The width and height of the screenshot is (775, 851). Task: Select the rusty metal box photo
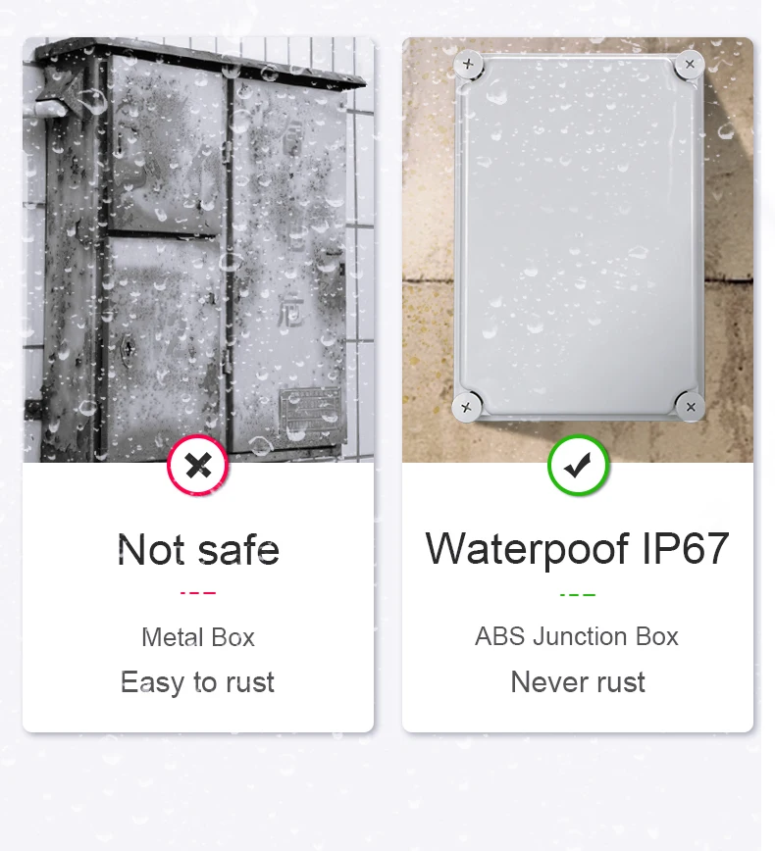(x=198, y=250)
